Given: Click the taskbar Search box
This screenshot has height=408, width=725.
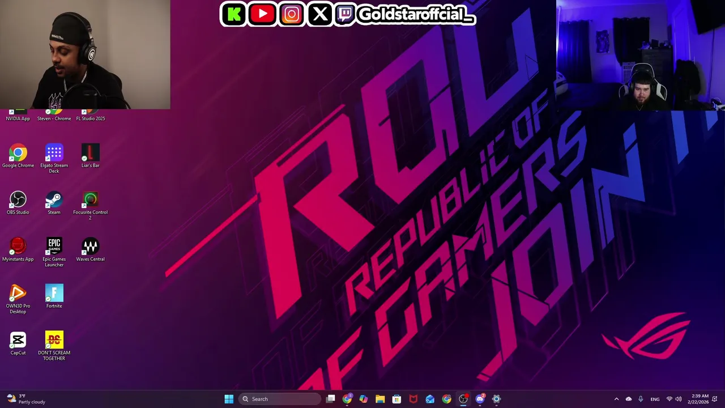Looking at the screenshot, I should [280, 399].
